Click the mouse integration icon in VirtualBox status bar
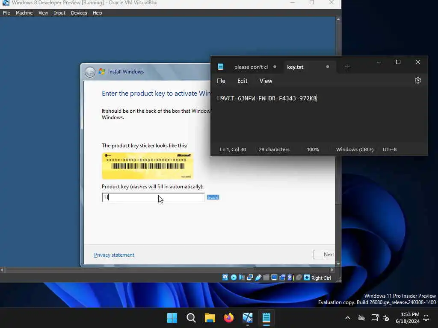This screenshot has width=438, height=328. (x=299, y=278)
